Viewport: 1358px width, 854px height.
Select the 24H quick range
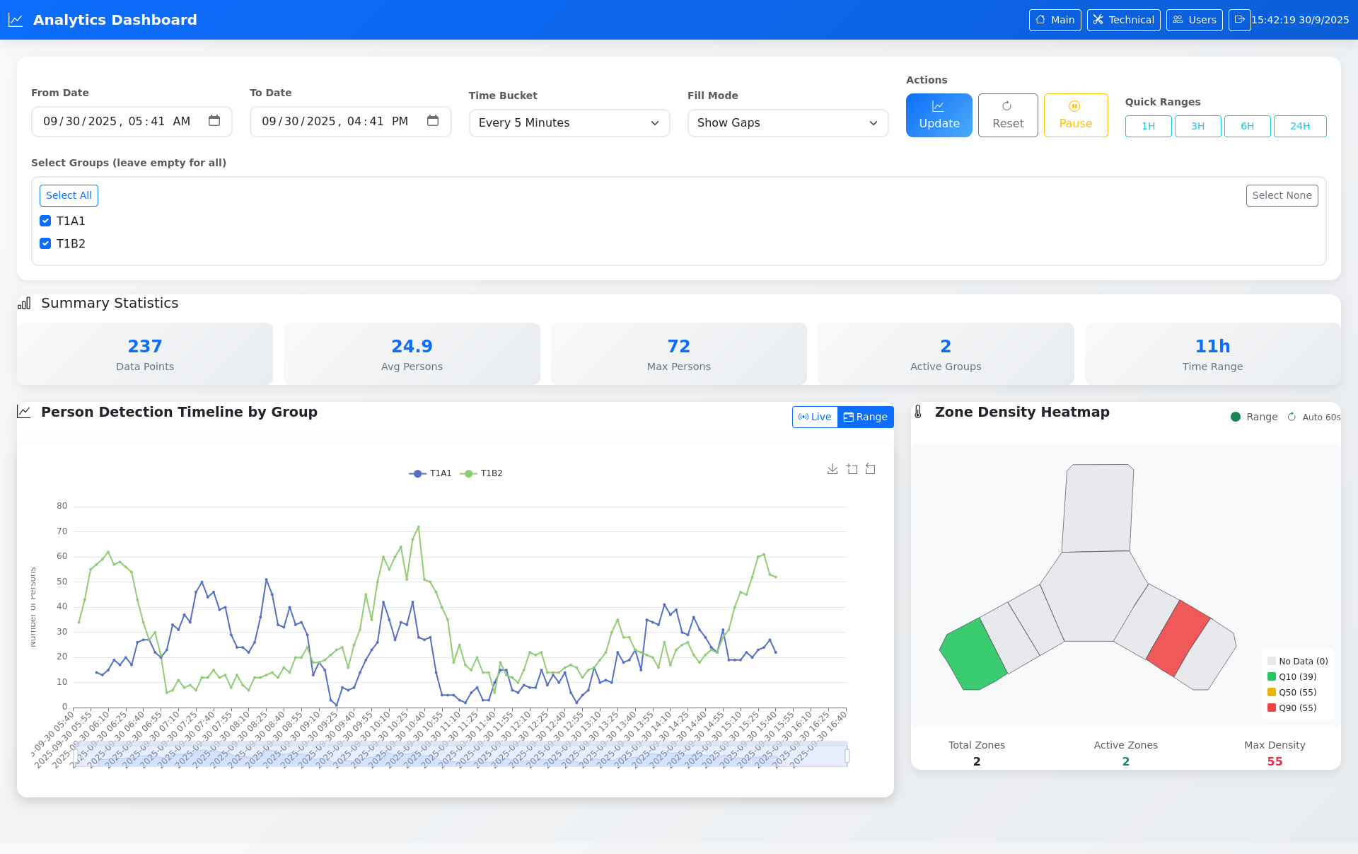click(1300, 126)
